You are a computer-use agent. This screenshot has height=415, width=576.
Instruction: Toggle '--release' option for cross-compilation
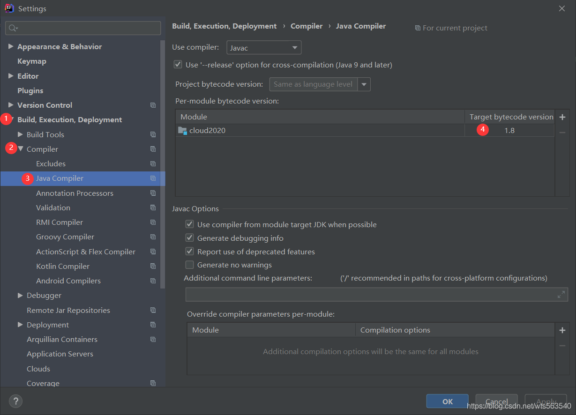pos(178,65)
